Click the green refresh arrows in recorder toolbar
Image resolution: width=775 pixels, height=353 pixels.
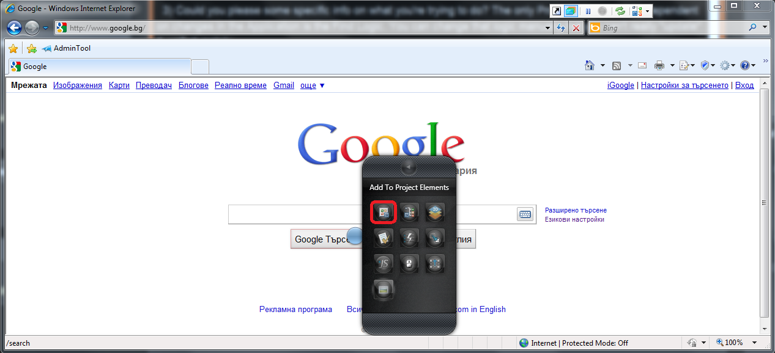620,11
